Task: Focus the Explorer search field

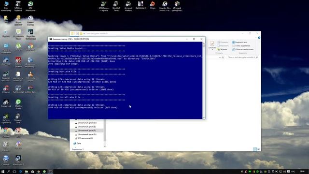Action: point(242,57)
